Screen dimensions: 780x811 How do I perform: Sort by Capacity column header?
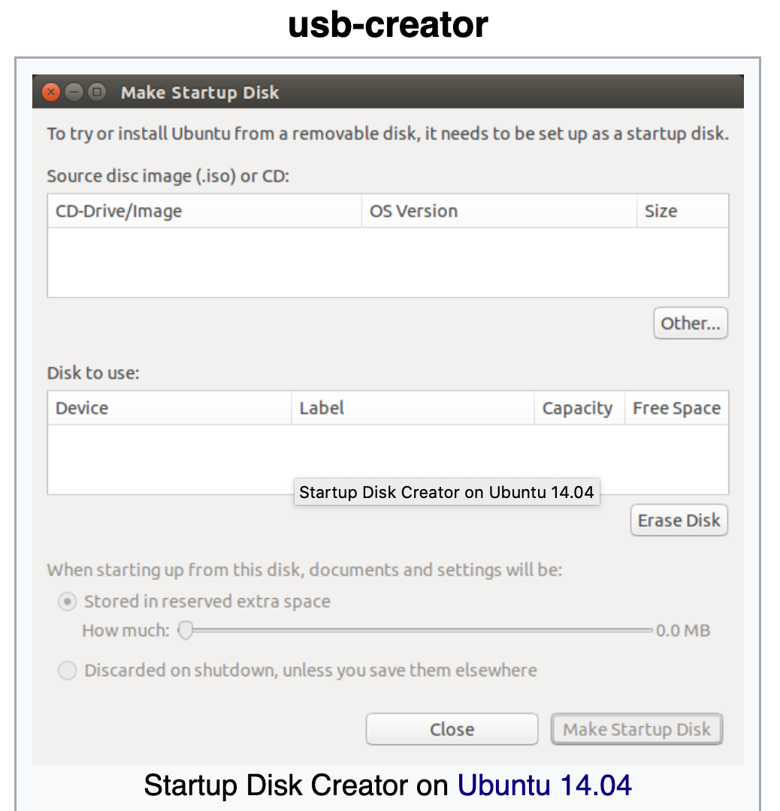579,409
